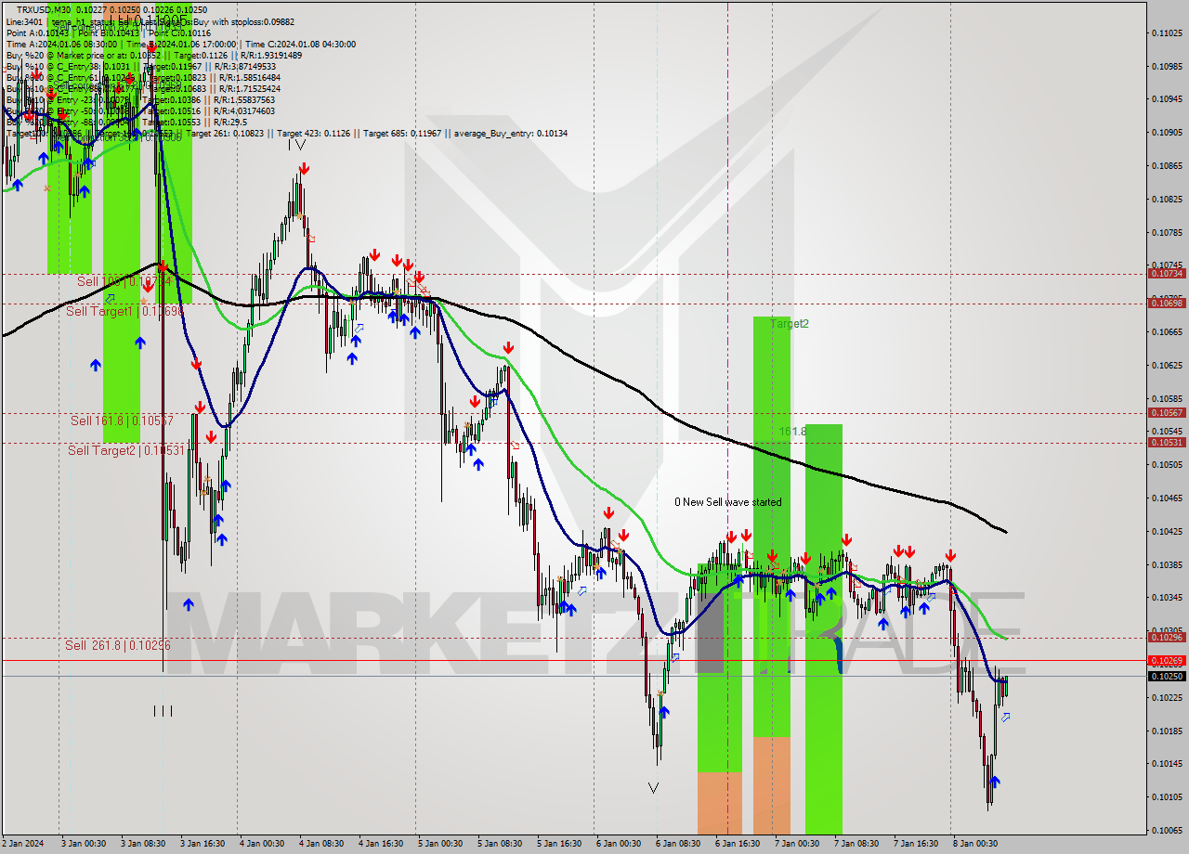
Task: Select the red 0.10269 price tag
Action: 1167,661
